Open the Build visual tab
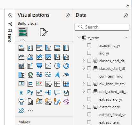Screen dimensions: 132x125 pyautogui.click(x=23, y=32)
